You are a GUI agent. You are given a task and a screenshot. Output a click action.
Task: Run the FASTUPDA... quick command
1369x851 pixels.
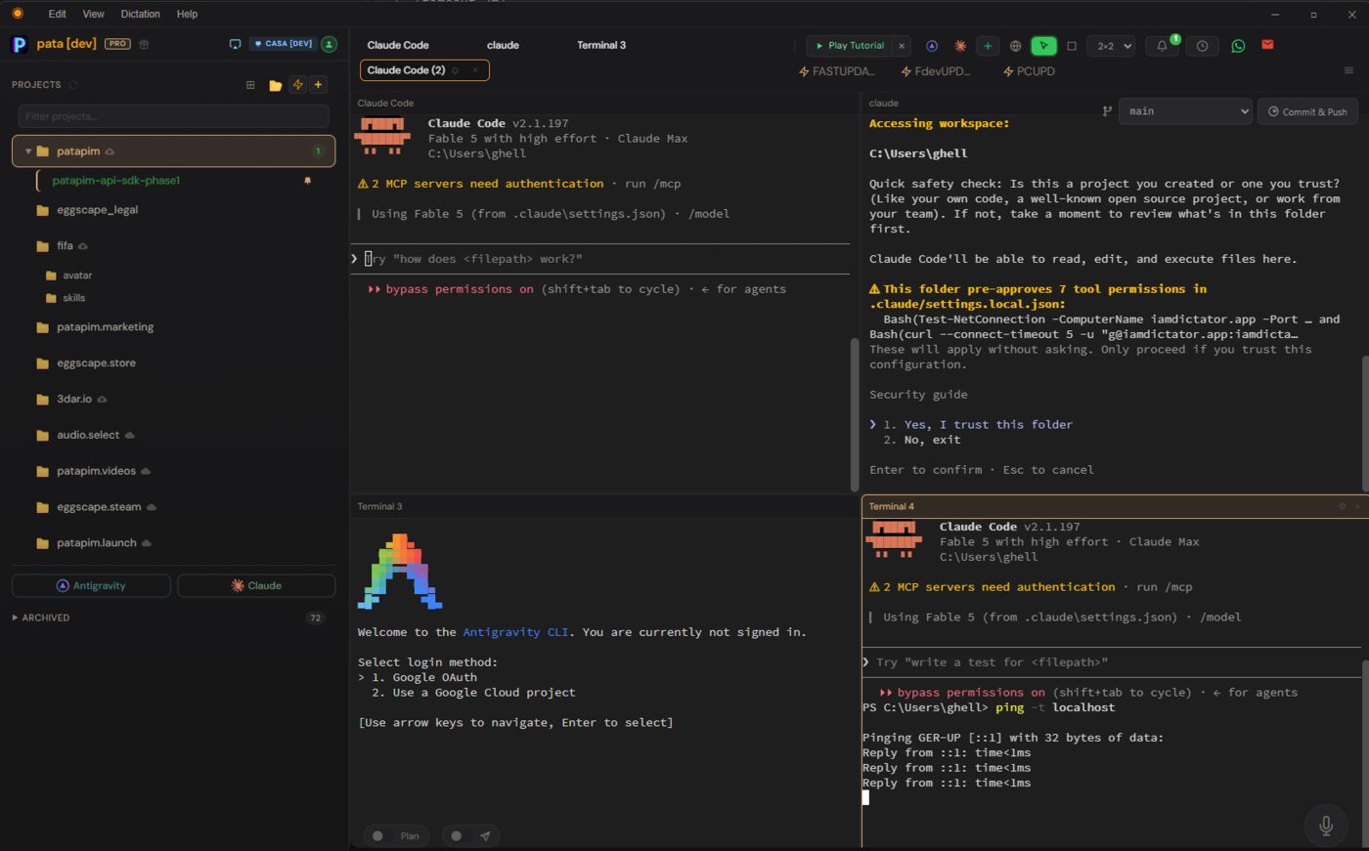click(837, 71)
